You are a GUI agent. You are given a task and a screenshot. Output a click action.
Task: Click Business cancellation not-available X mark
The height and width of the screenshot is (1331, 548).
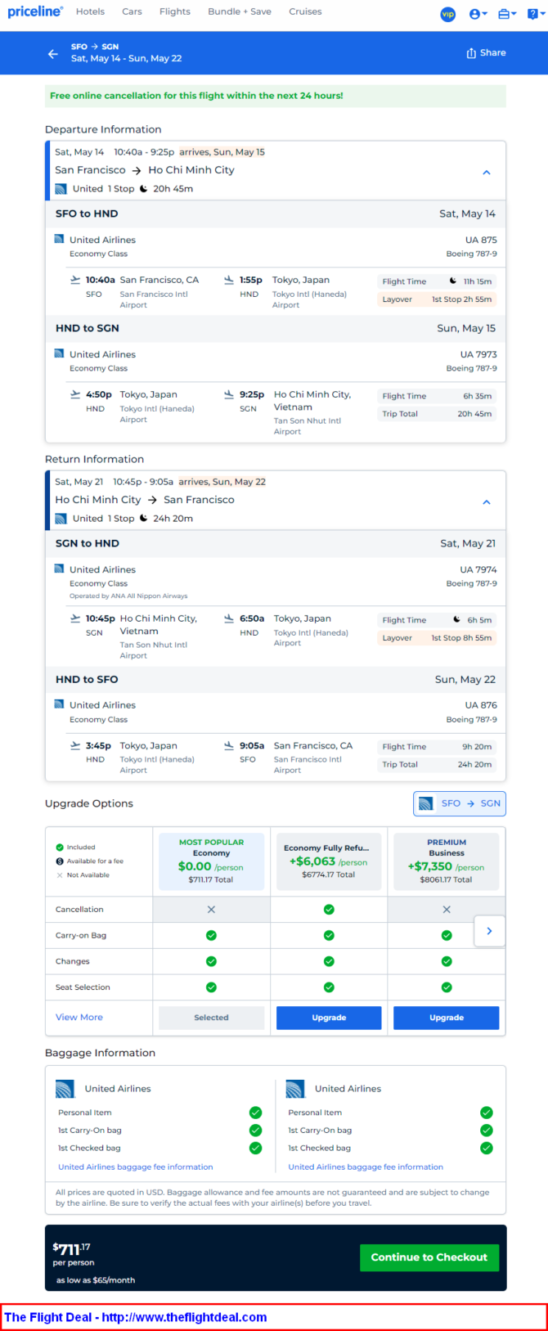coord(447,910)
